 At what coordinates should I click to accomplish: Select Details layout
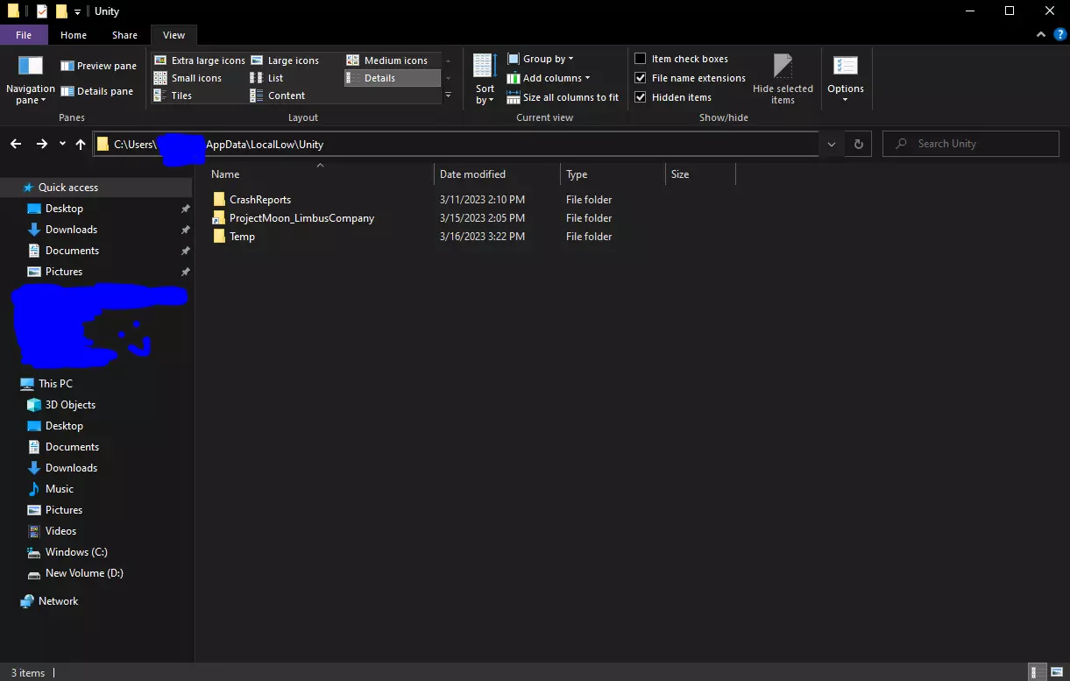392,78
